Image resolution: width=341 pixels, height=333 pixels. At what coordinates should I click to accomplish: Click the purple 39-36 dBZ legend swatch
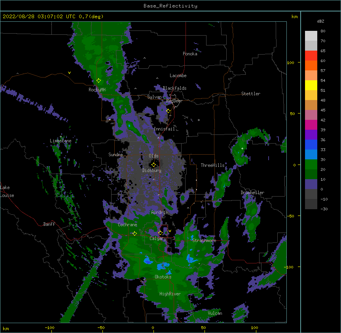tap(311, 135)
